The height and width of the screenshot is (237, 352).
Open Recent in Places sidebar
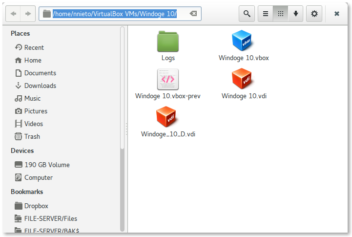(x=34, y=47)
